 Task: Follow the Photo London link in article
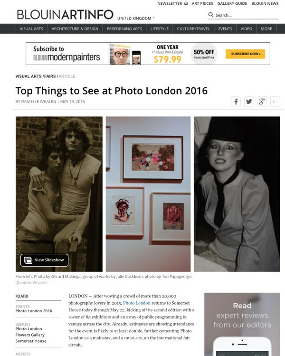coord(137,303)
